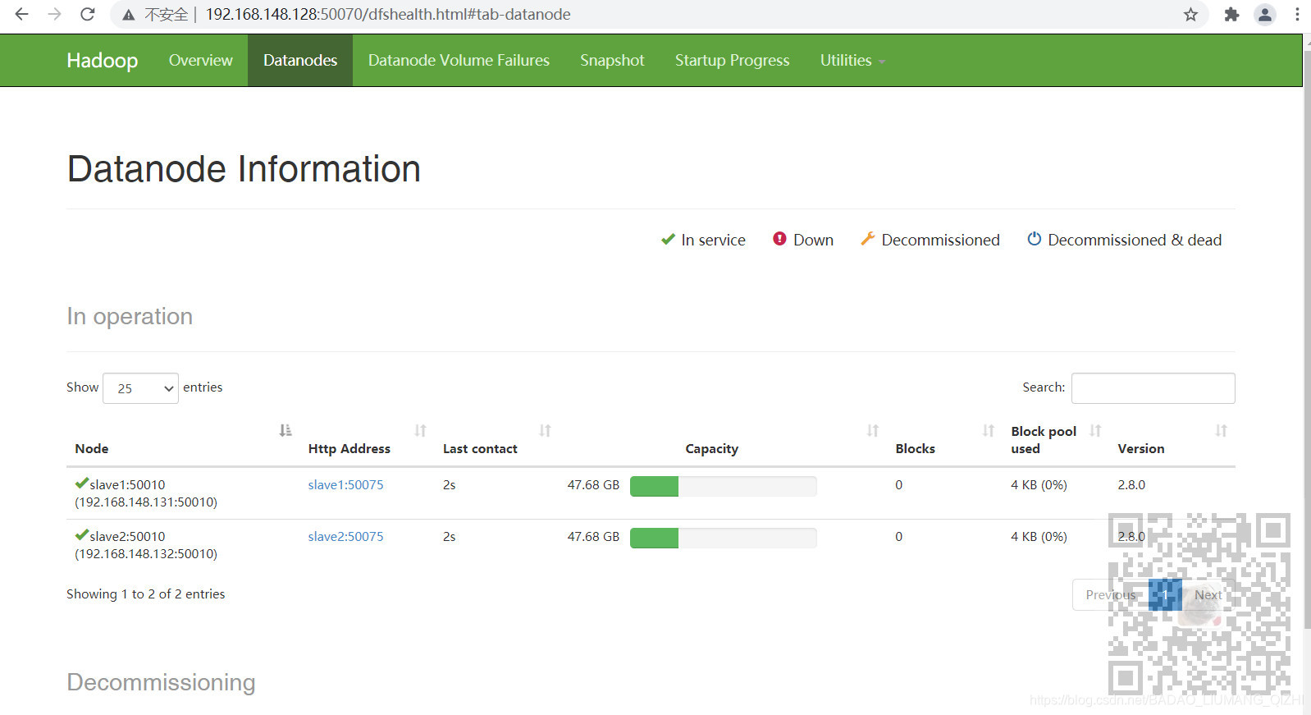Select the 192.168.148.131:50010 address text
The image size is (1311, 715).
[146, 502]
